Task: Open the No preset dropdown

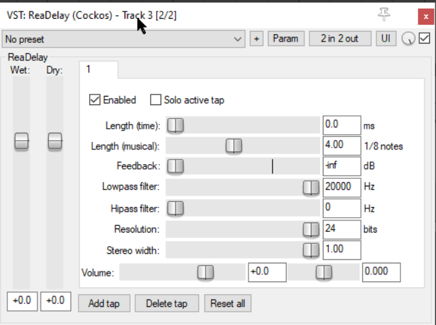Action: click(123, 39)
